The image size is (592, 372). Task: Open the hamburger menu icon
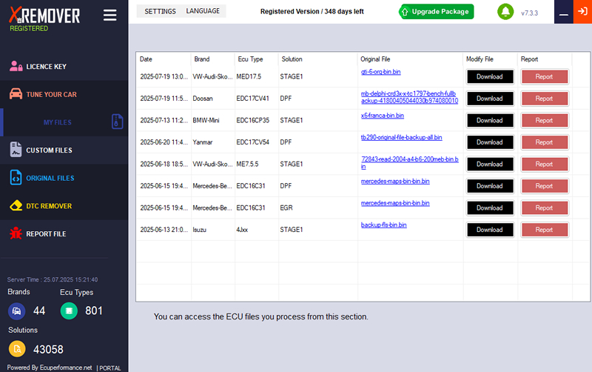110,15
